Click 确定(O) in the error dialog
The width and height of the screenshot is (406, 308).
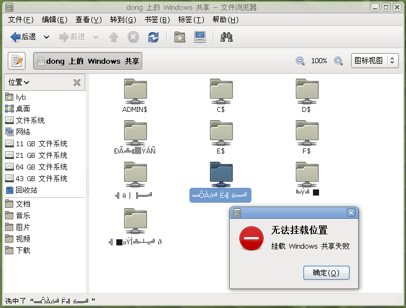(x=326, y=273)
